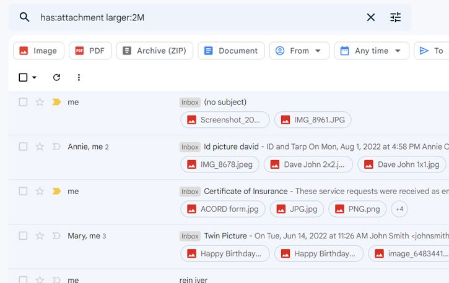Click Inbox label on Twin Picture email

190,236
